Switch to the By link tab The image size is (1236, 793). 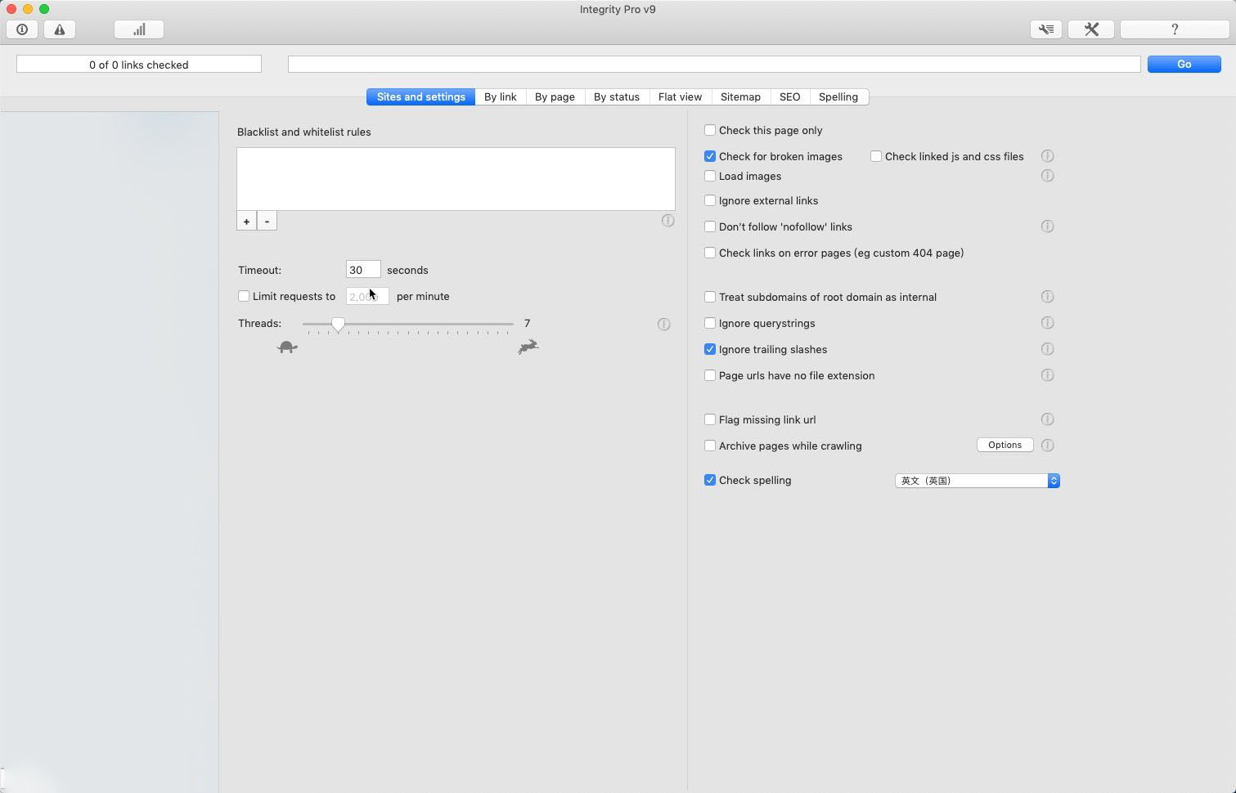click(x=500, y=96)
